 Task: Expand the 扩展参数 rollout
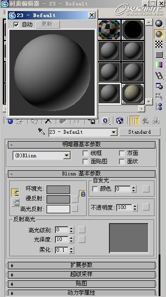pyautogui.click(x=82, y=266)
